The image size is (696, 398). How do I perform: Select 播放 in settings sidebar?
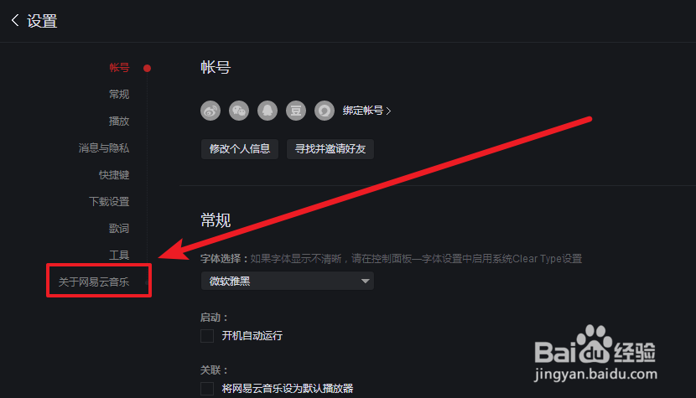[119, 121]
